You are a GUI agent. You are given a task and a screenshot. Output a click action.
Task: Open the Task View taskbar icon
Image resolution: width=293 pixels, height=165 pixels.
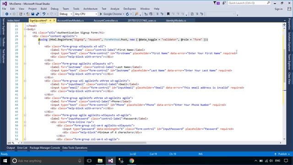click(x=89, y=161)
